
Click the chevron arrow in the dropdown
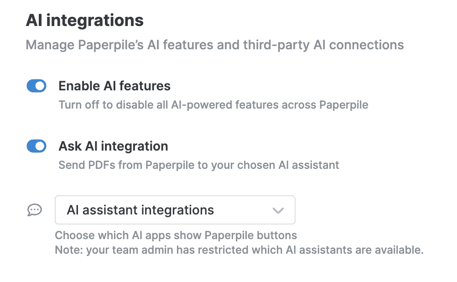point(278,210)
